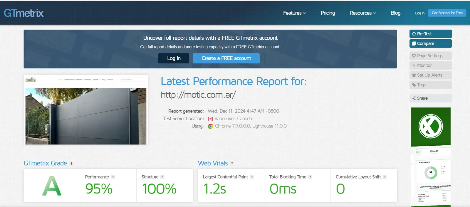Click the Compare button

431,43
